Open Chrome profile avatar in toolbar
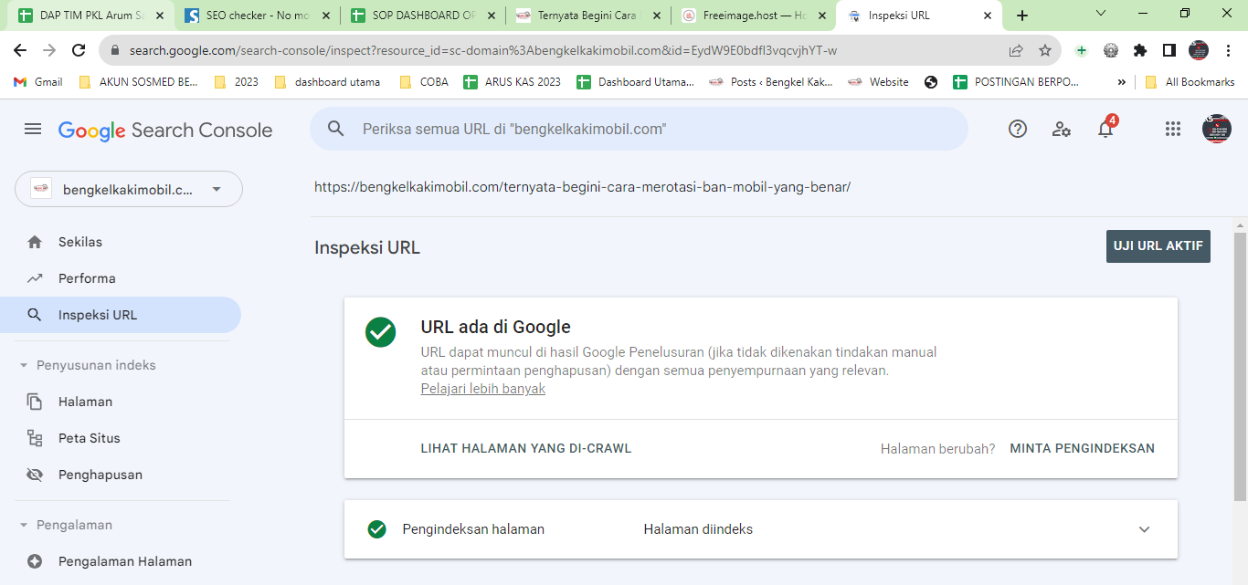1248x585 pixels. click(x=1199, y=50)
